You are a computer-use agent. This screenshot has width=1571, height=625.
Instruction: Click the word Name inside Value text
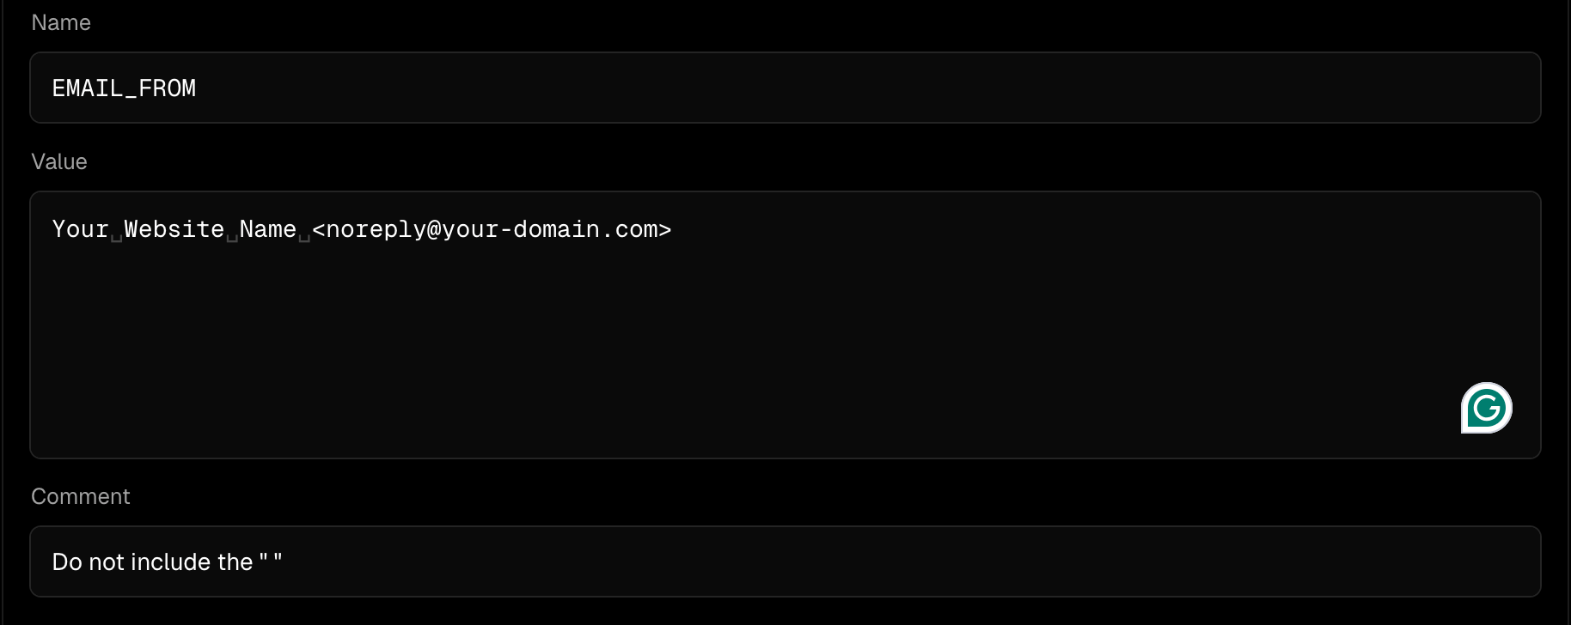click(268, 229)
